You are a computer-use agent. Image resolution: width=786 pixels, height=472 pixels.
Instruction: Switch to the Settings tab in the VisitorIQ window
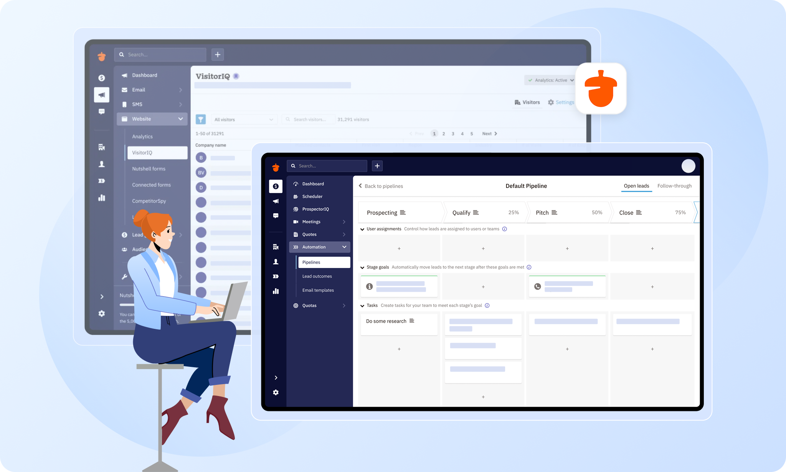(561, 102)
